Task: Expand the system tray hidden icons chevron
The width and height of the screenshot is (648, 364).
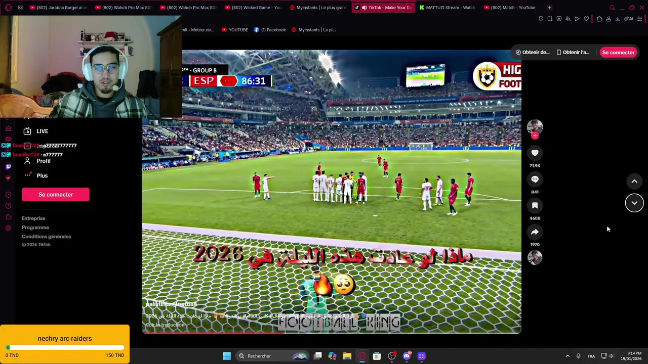Action: [x=568, y=356]
